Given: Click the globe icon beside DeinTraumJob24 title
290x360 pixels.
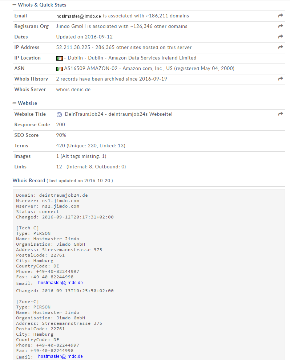Looking at the screenshot, I should 59,115.
